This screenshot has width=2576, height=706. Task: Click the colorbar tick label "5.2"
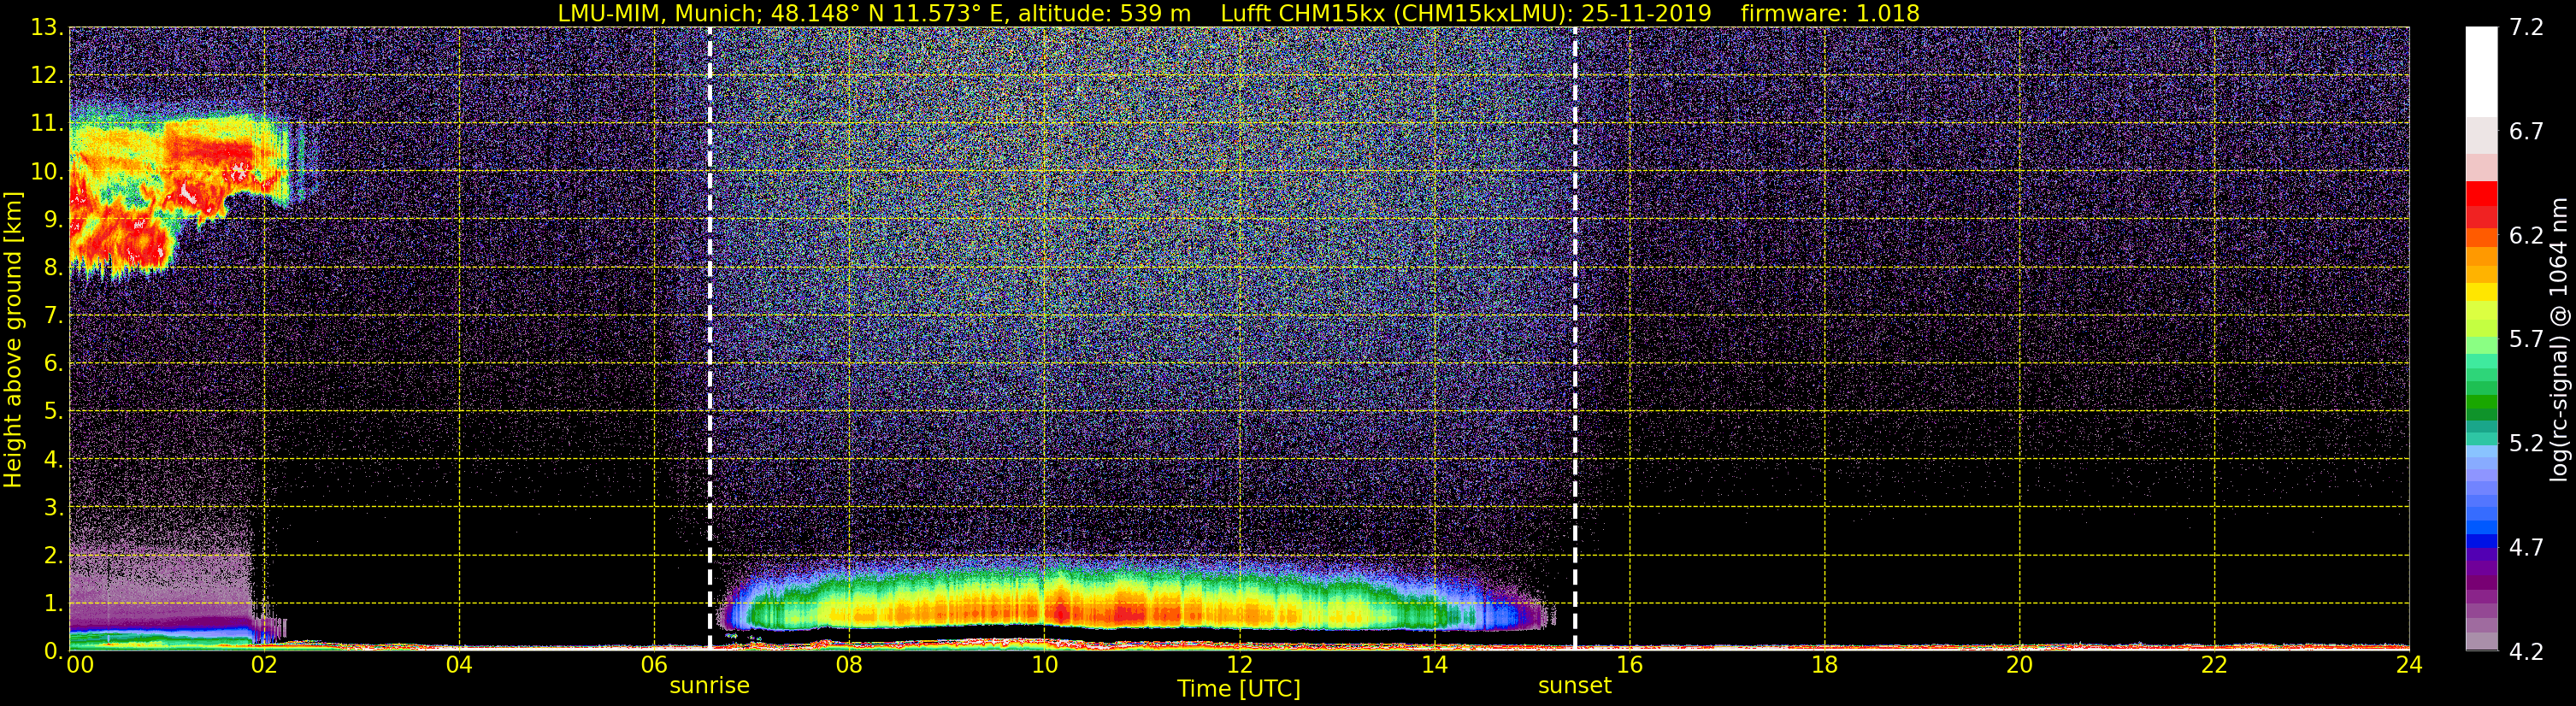[x=2526, y=443]
